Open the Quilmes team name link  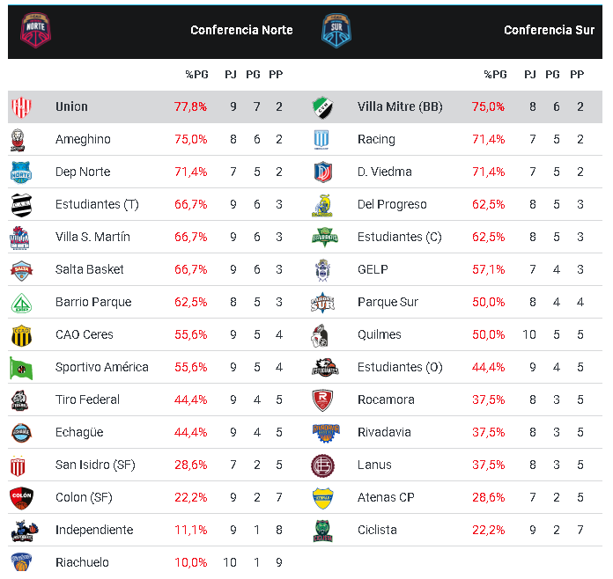click(380, 334)
